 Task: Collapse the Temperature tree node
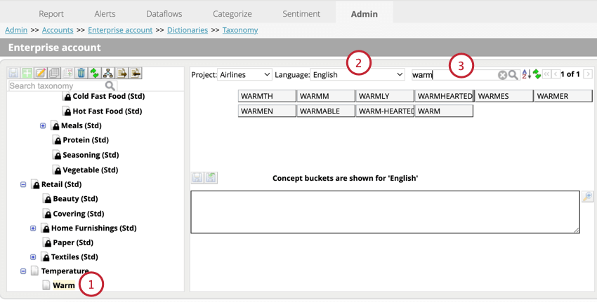coord(23,271)
